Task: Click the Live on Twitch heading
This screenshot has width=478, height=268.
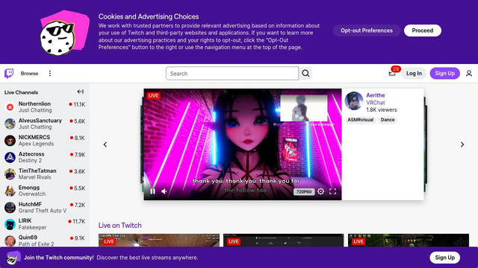Action: click(119, 226)
